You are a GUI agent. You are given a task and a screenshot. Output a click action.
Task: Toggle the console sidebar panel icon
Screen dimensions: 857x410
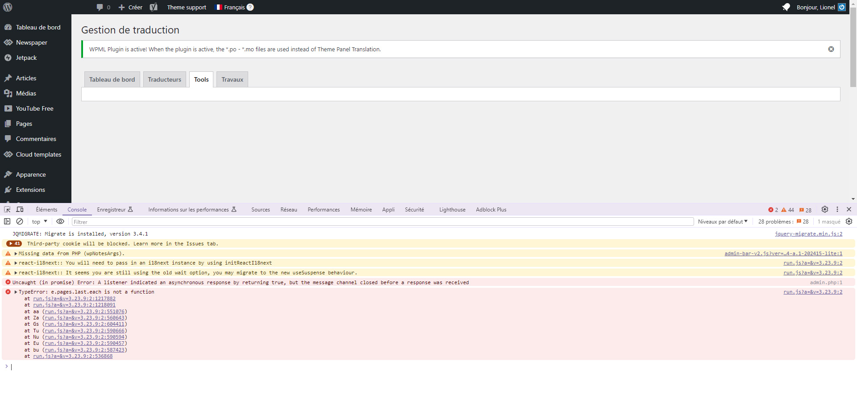coord(7,221)
